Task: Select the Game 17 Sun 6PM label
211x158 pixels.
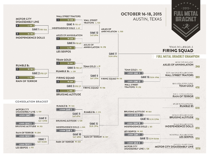Action: pyautogui.click(x=113, y=55)
